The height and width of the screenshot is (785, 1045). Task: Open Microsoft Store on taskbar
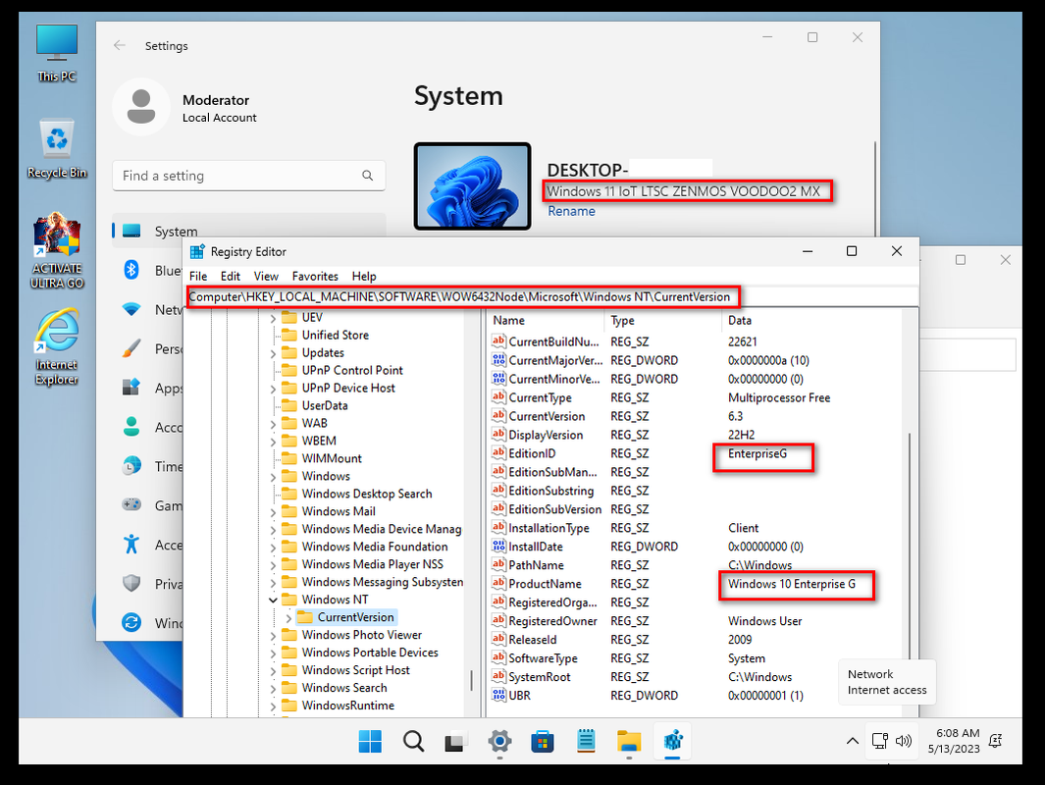point(543,741)
